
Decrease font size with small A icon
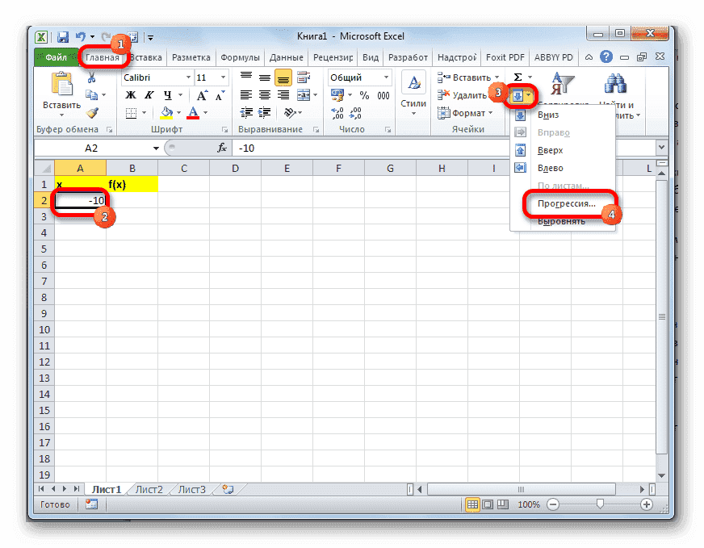[220, 95]
